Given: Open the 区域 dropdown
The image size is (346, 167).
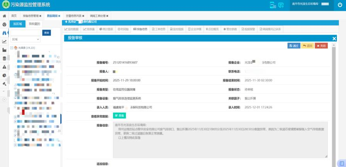Looking at the screenshot, I should (25, 39).
